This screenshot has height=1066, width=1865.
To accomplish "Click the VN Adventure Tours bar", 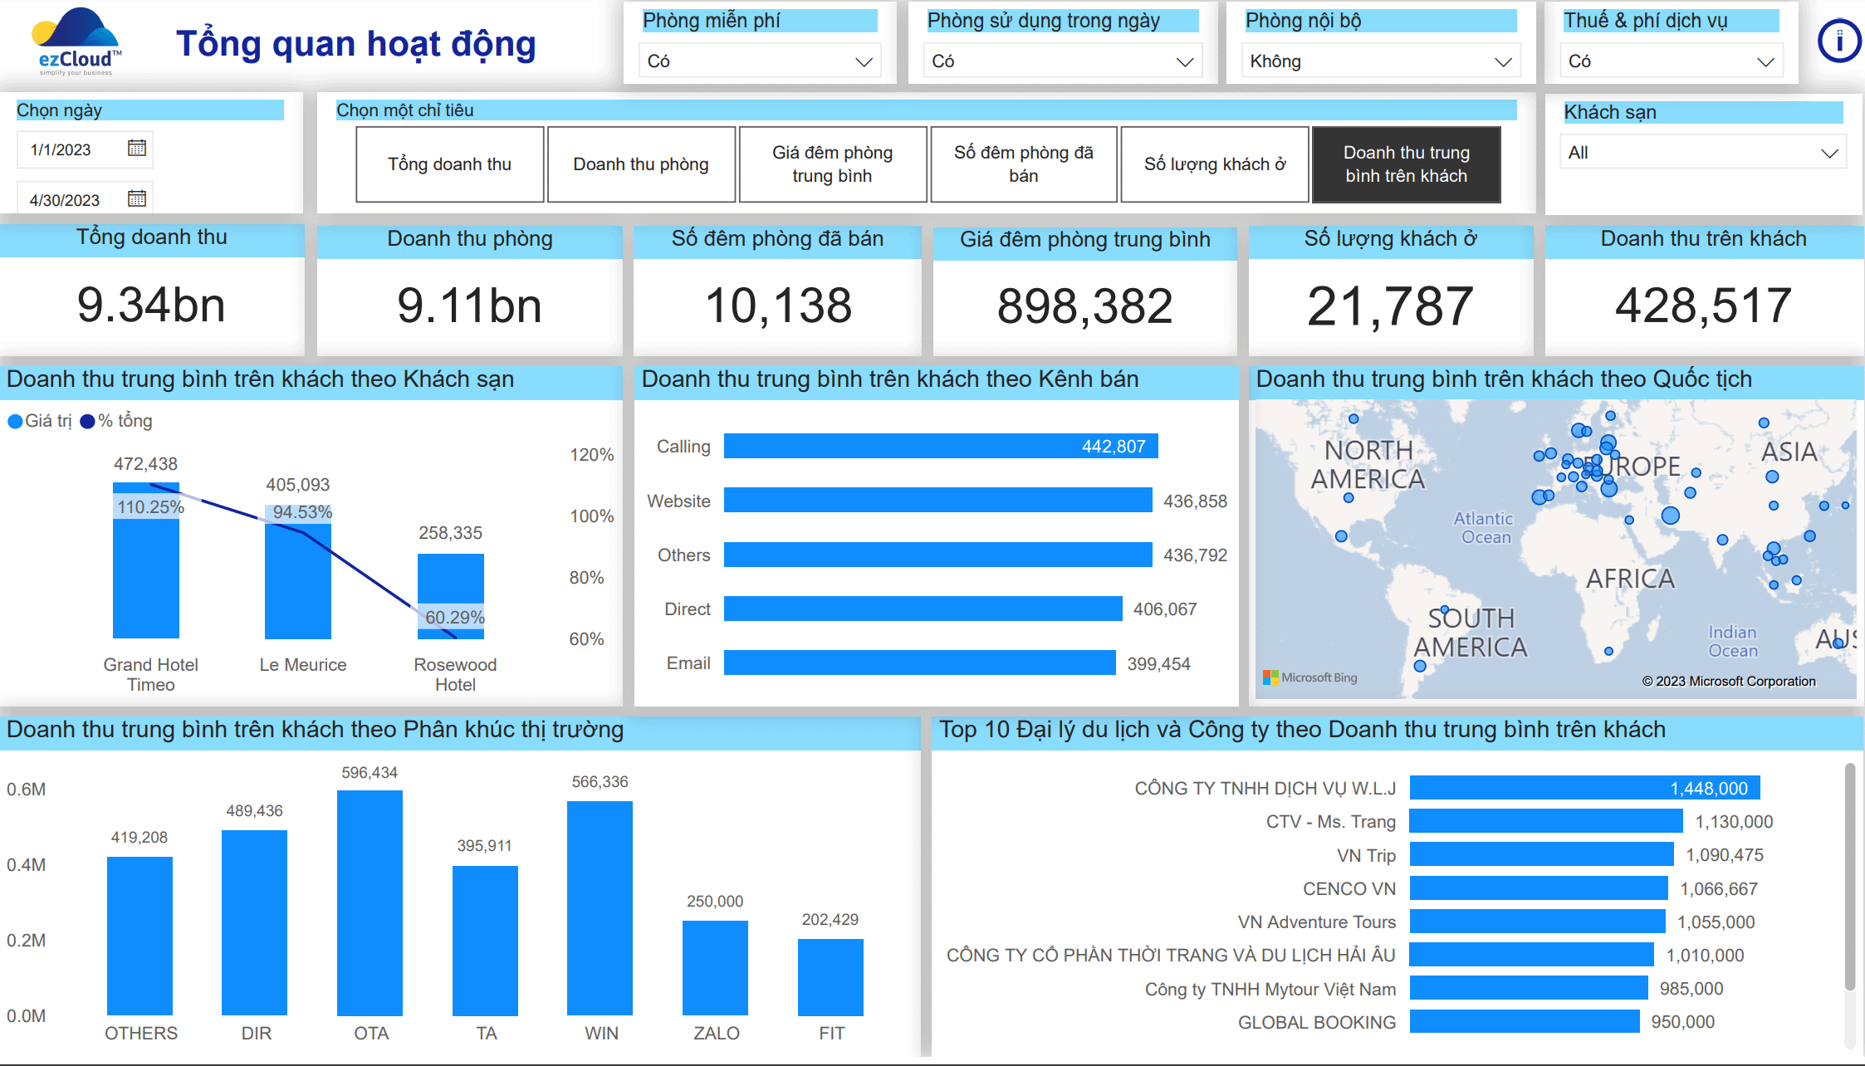I will tap(1538, 922).
